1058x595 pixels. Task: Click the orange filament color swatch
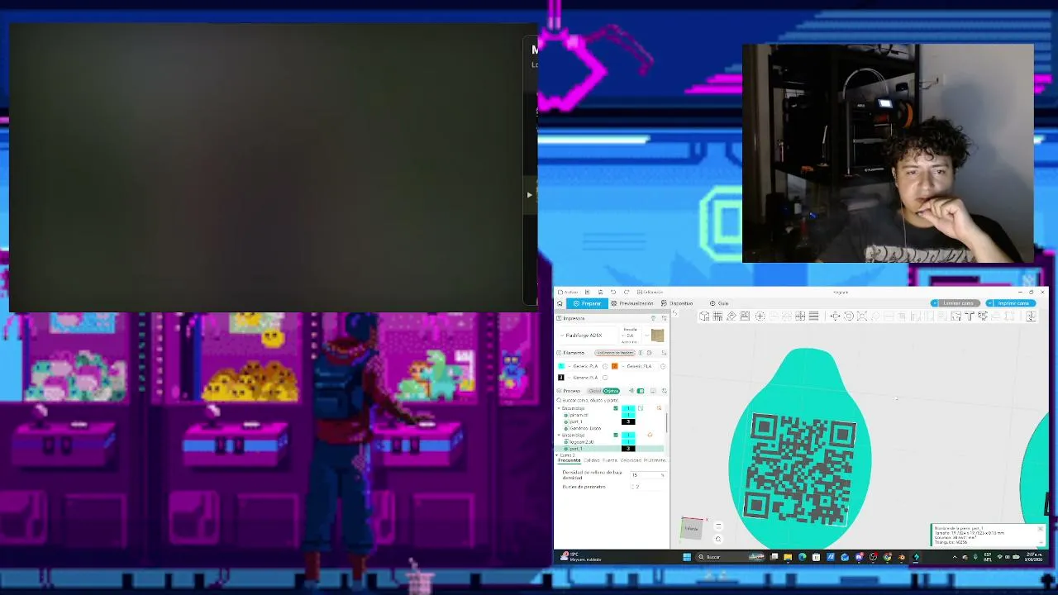coord(615,366)
